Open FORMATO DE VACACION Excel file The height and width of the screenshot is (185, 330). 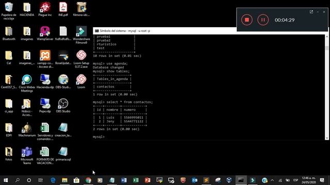point(45,156)
